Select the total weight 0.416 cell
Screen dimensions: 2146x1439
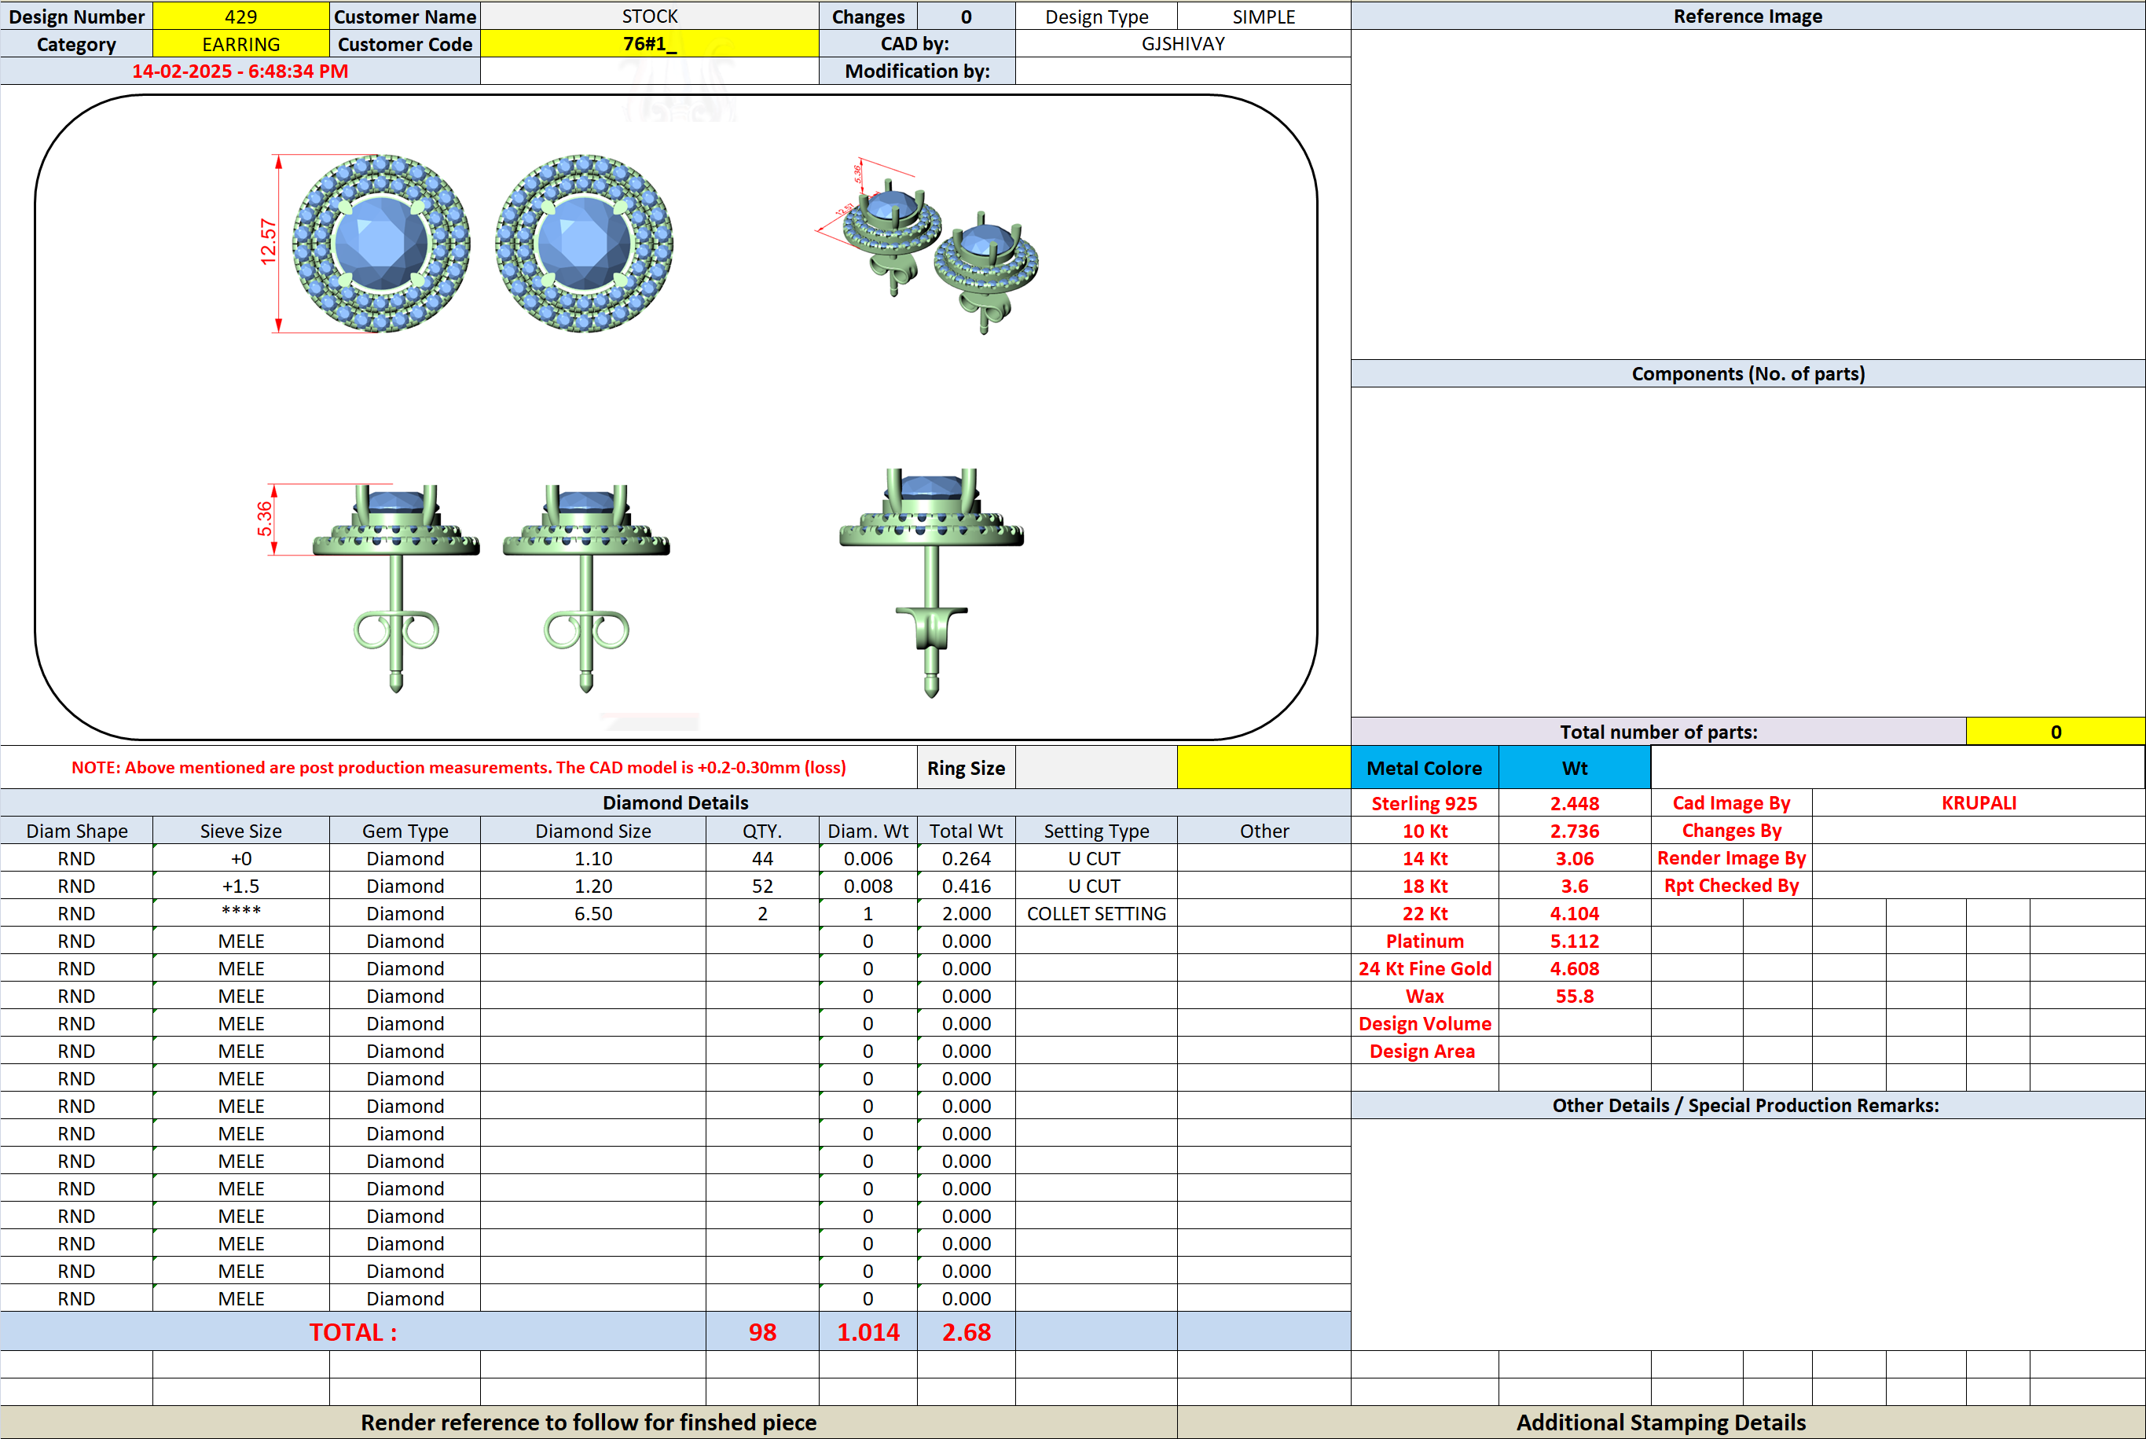coord(966,886)
